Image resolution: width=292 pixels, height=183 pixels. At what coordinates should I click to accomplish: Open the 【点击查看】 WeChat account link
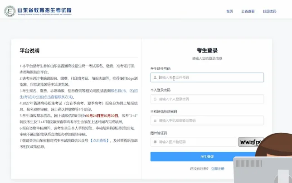tap(99, 140)
